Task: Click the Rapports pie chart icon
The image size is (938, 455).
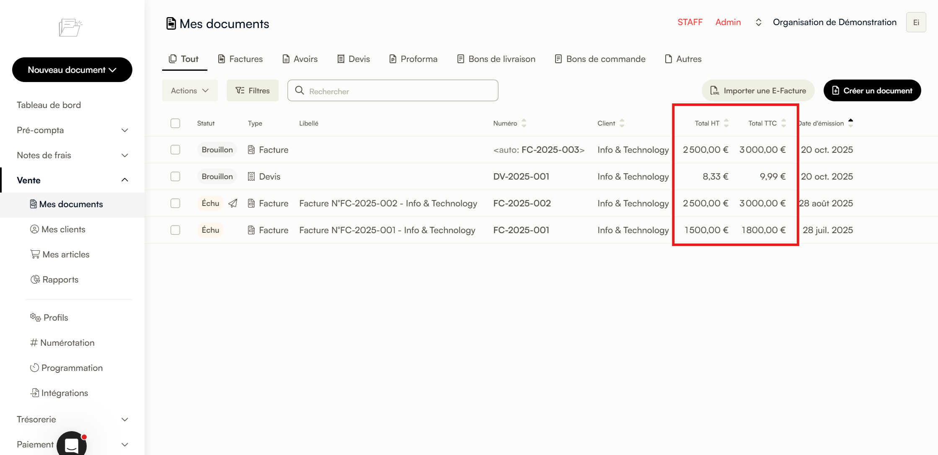Action: click(x=35, y=279)
